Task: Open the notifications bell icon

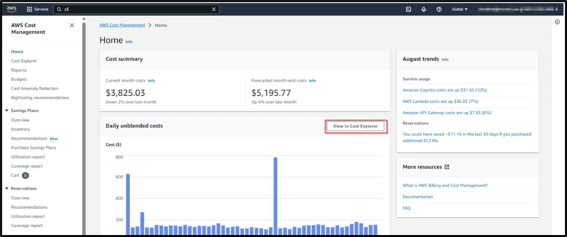Action: click(x=423, y=9)
